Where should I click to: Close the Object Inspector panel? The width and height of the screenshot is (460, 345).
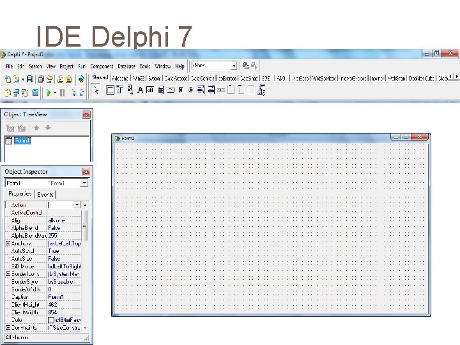click(x=86, y=172)
